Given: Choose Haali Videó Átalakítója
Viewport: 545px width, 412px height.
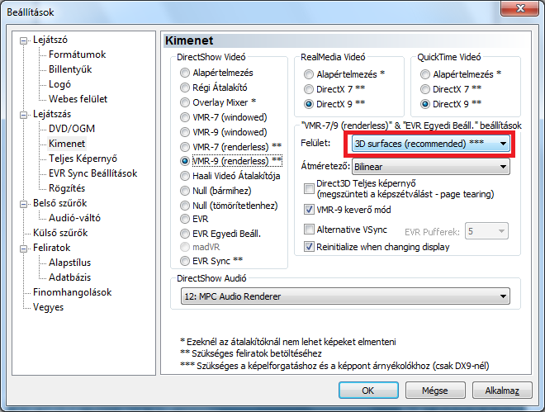Looking at the screenshot, I should click(185, 176).
